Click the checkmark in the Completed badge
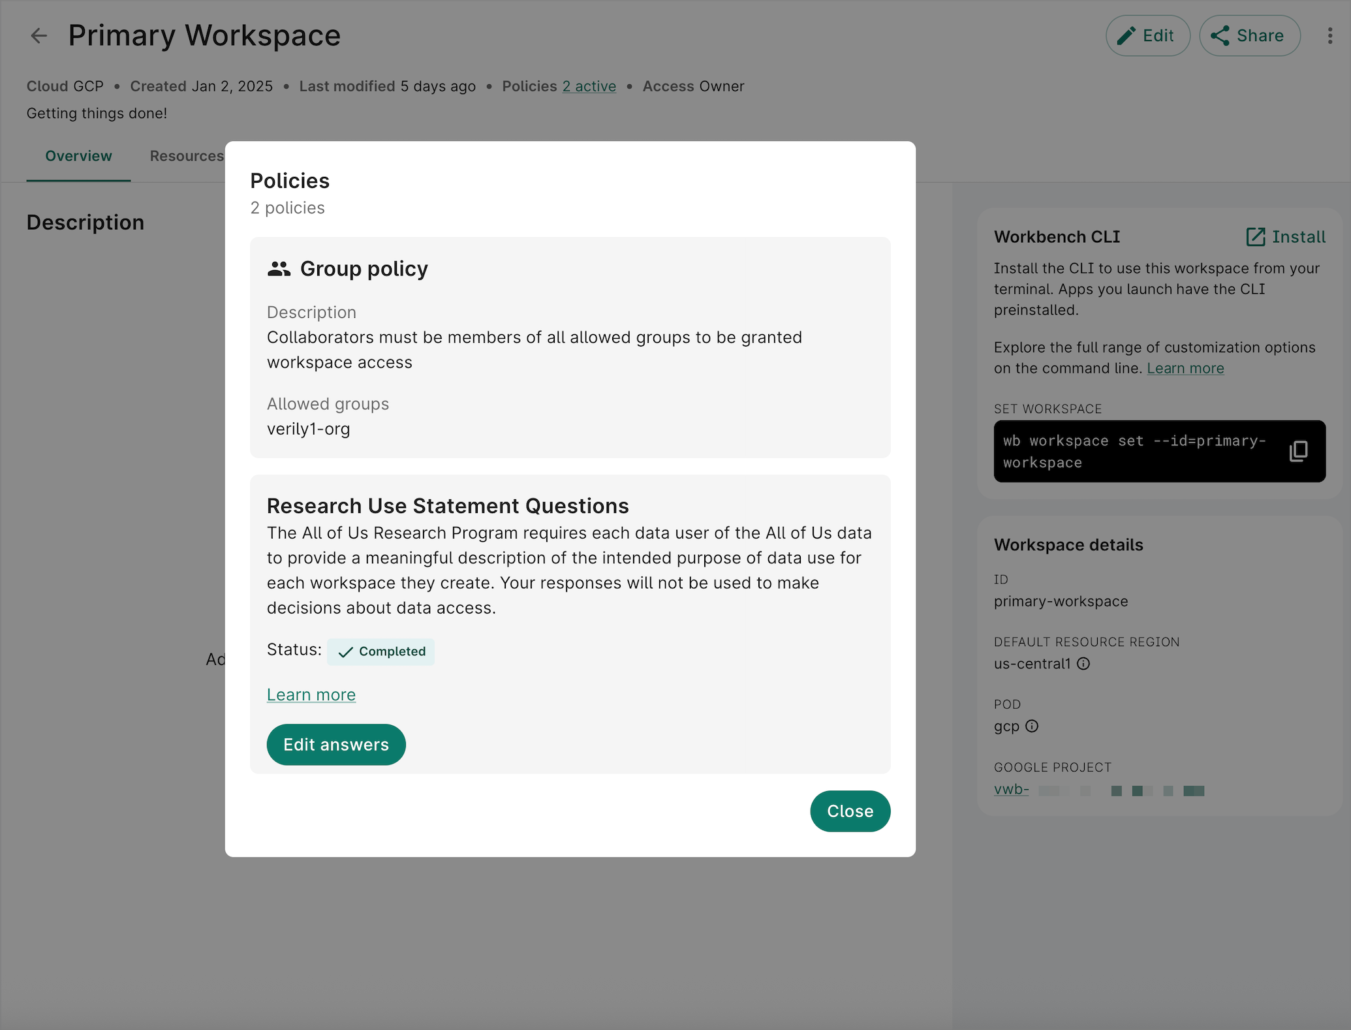This screenshot has height=1030, width=1351. coord(347,651)
